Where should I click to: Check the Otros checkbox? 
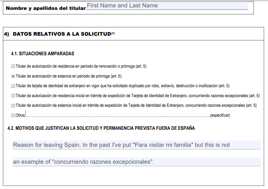[13, 115]
